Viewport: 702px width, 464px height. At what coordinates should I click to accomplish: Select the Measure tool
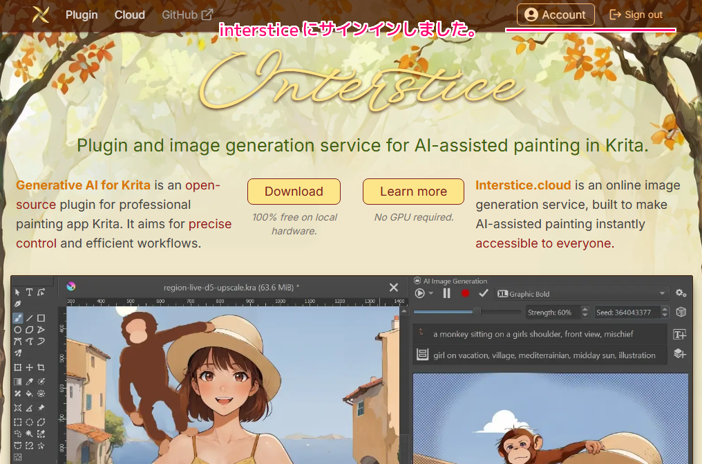point(29,407)
